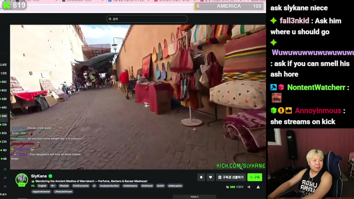
Task: Toggle the bell notification icon
Action: click(x=201, y=177)
